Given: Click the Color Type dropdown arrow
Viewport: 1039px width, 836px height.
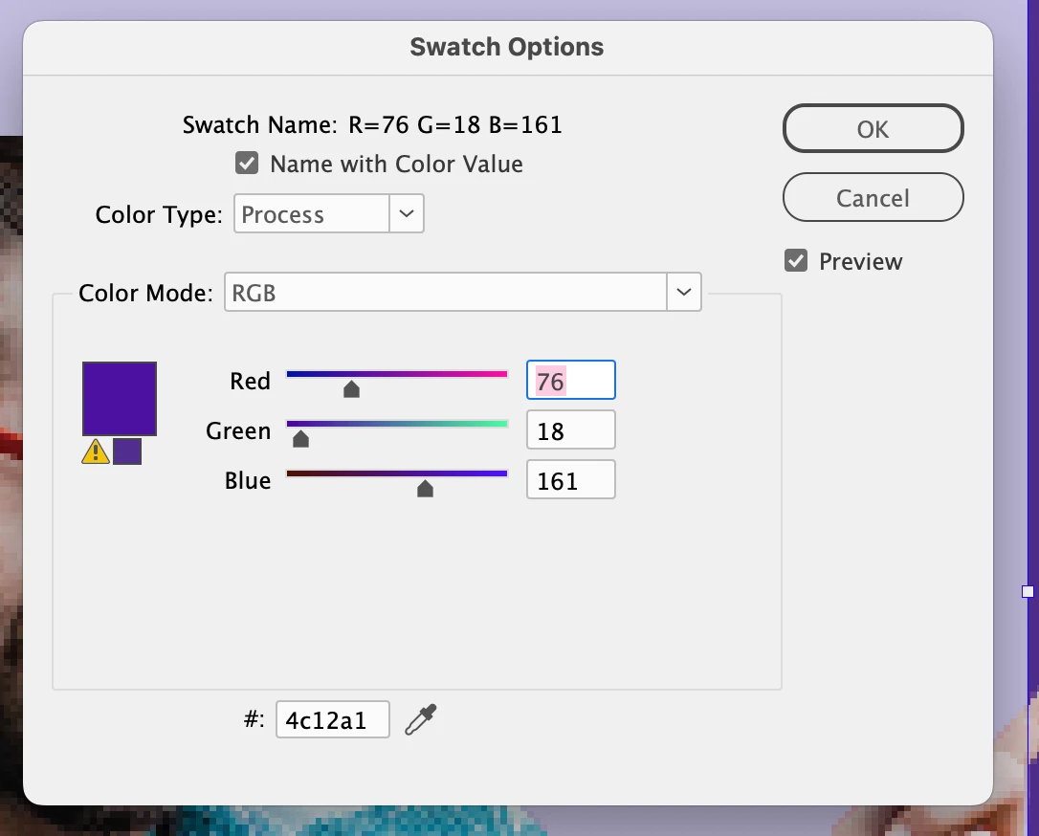Looking at the screenshot, I should click(407, 214).
